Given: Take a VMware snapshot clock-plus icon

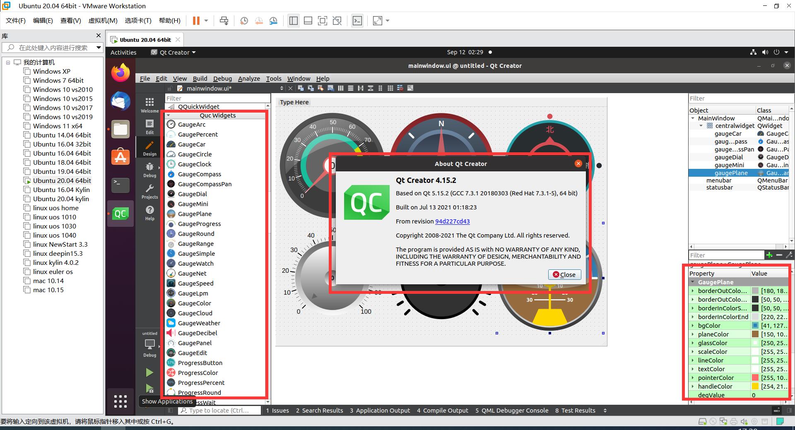Looking at the screenshot, I should (244, 21).
